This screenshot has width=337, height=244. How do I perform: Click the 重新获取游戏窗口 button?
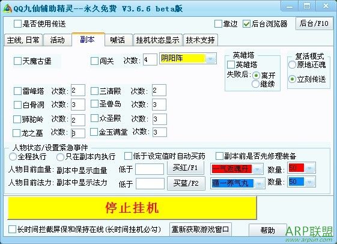click(x=200, y=230)
